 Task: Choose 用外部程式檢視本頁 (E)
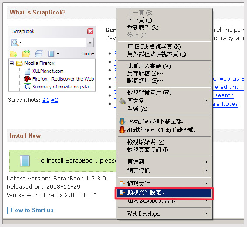164,54
